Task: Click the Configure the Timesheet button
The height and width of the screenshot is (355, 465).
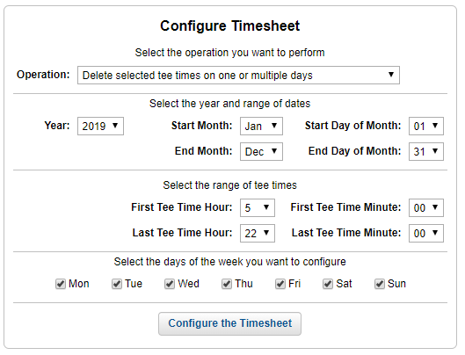Action: [229, 323]
